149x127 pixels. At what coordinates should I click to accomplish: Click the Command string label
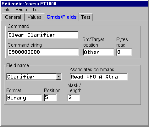point(25,45)
